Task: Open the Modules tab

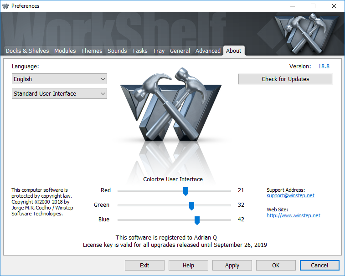Action: coord(65,51)
